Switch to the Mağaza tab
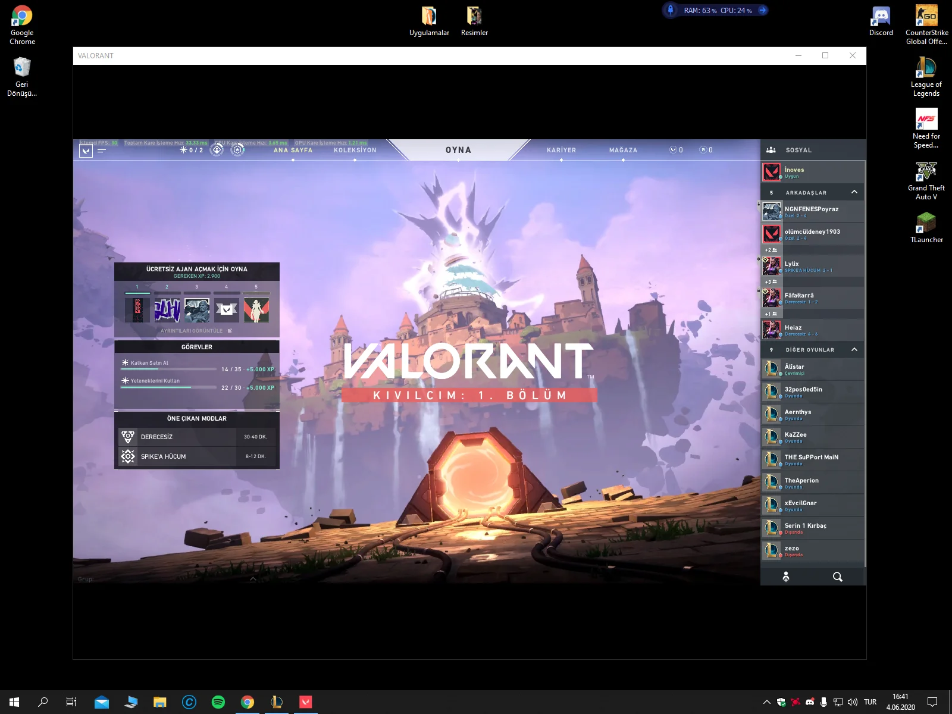The width and height of the screenshot is (952, 714). pos(623,150)
